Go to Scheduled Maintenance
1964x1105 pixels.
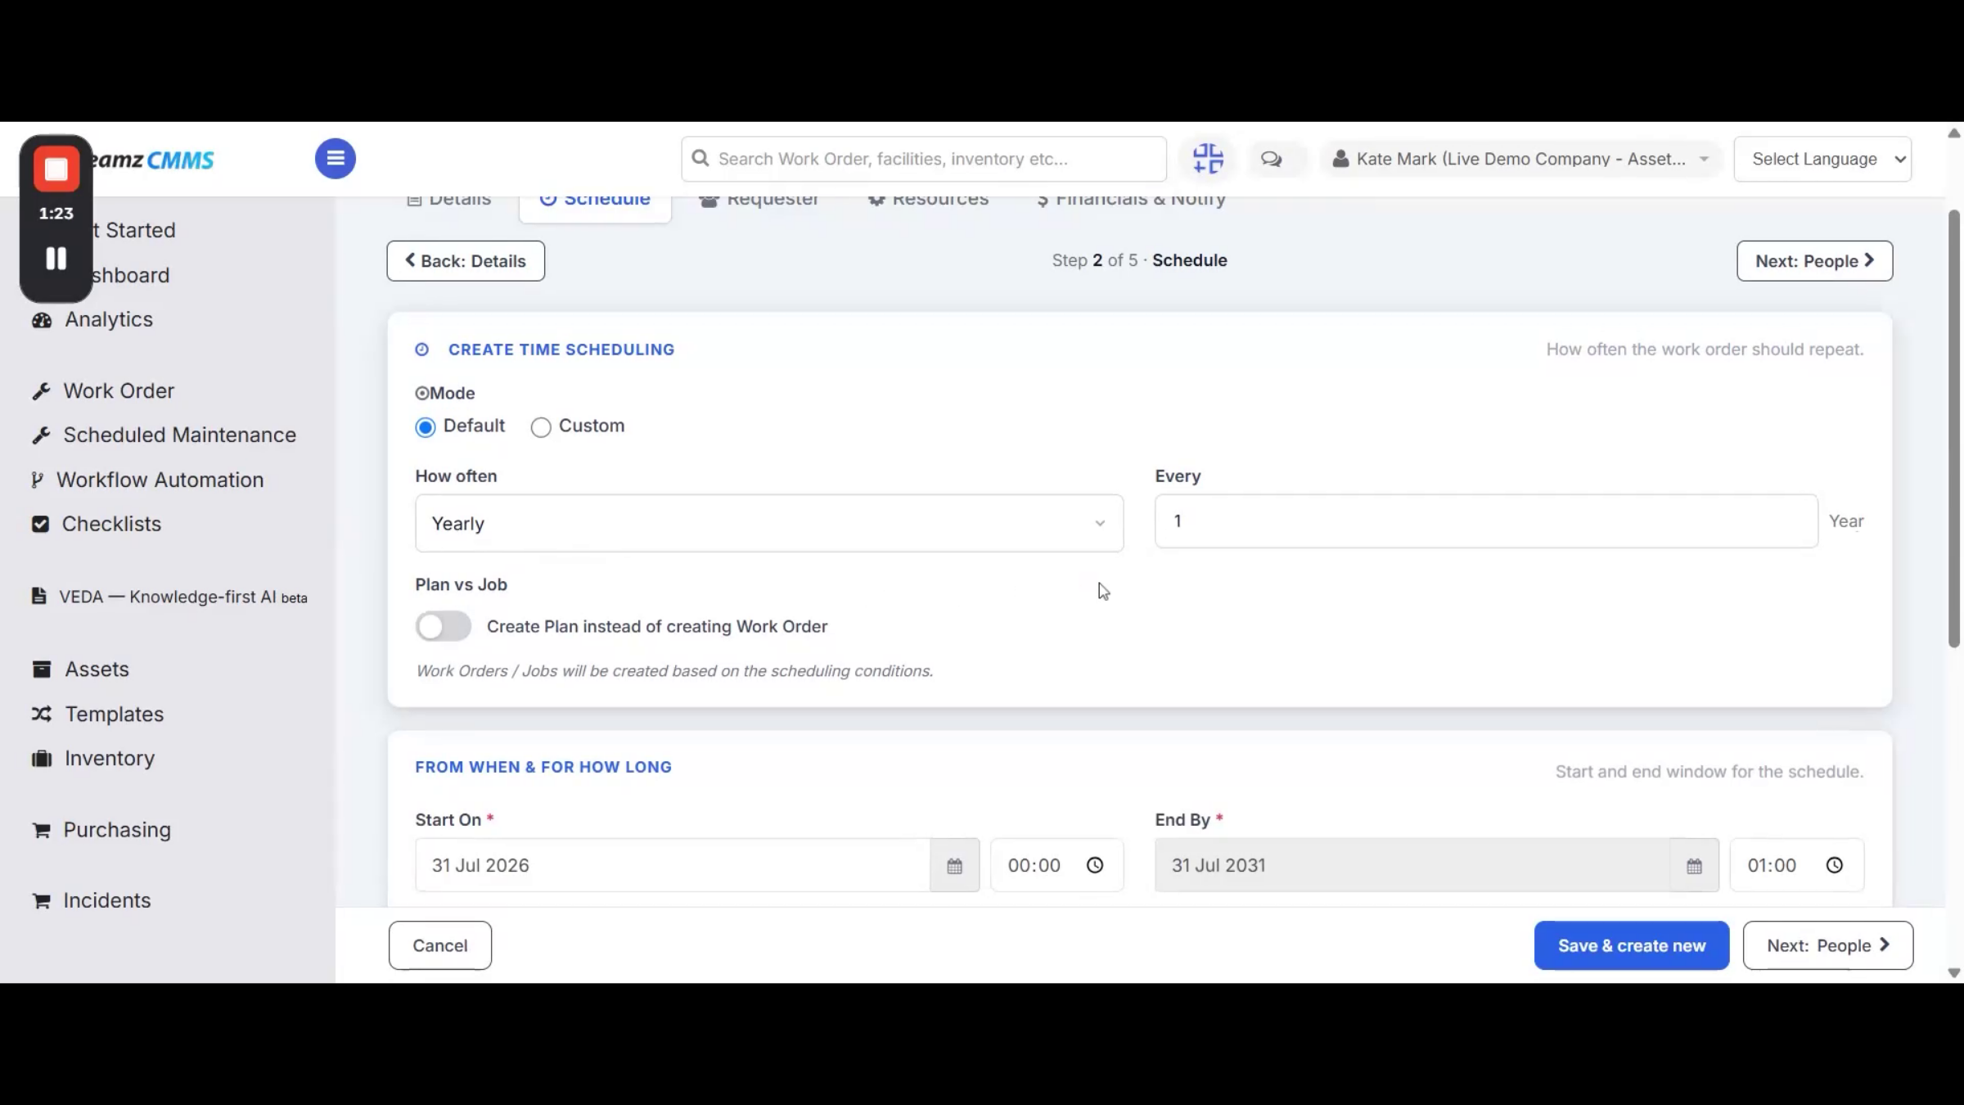[180, 435]
